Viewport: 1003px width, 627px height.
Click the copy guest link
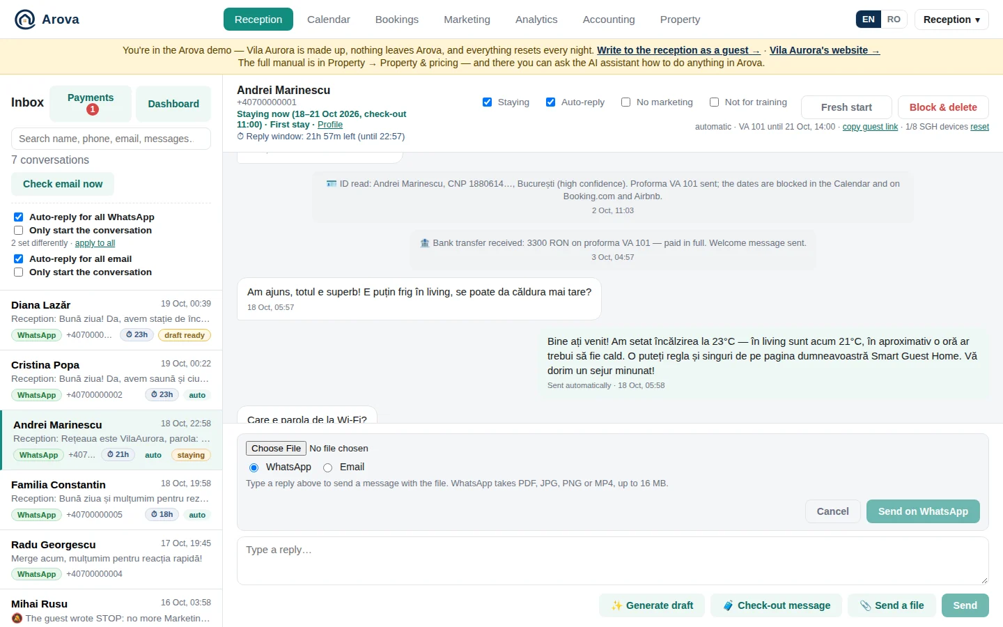pyautogui.click(x=870, y=127)
